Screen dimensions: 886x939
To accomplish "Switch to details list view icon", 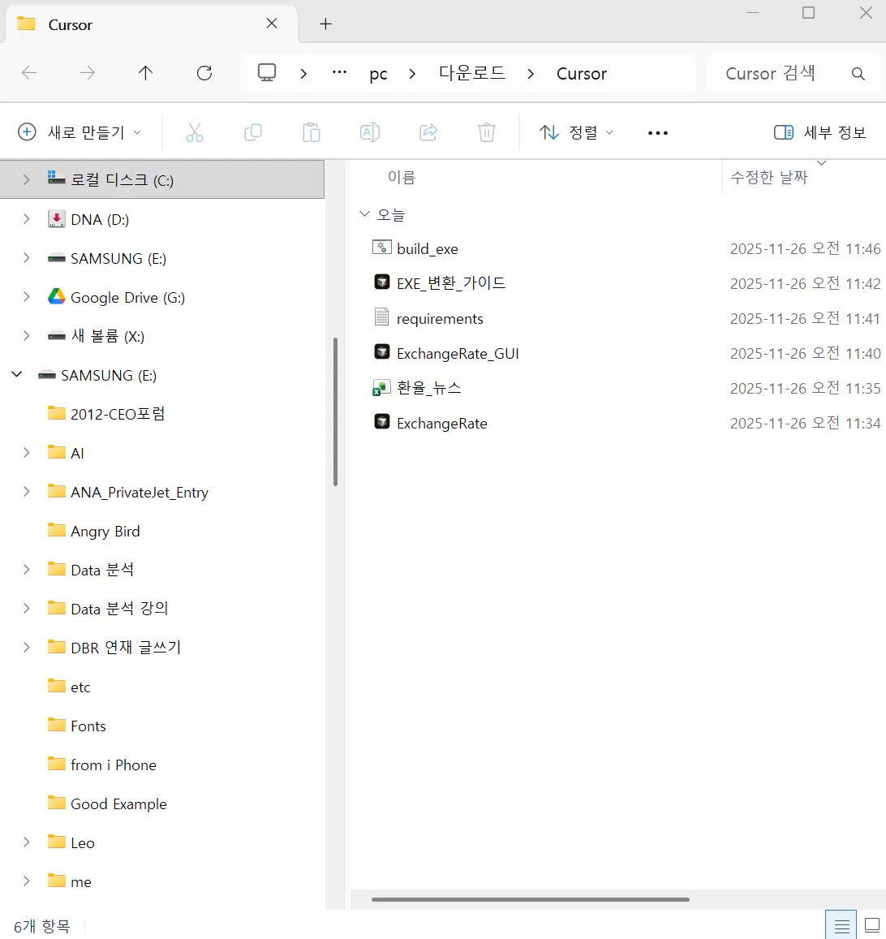I will [x=841, y=926].
